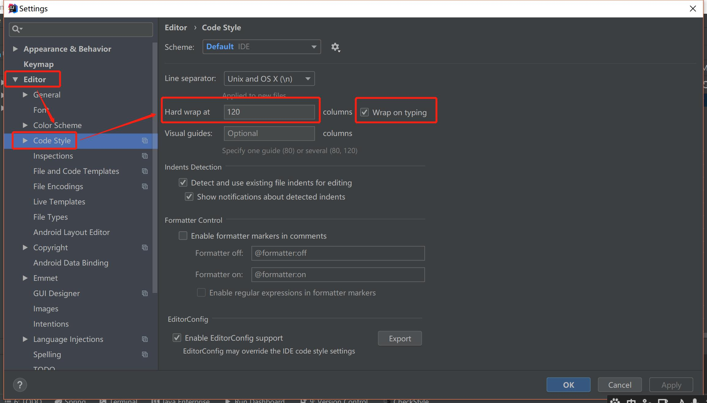This screenshot has height=403, width=707.
Task: Click copy icon beside File Encodings
Action: coord(145,186)
